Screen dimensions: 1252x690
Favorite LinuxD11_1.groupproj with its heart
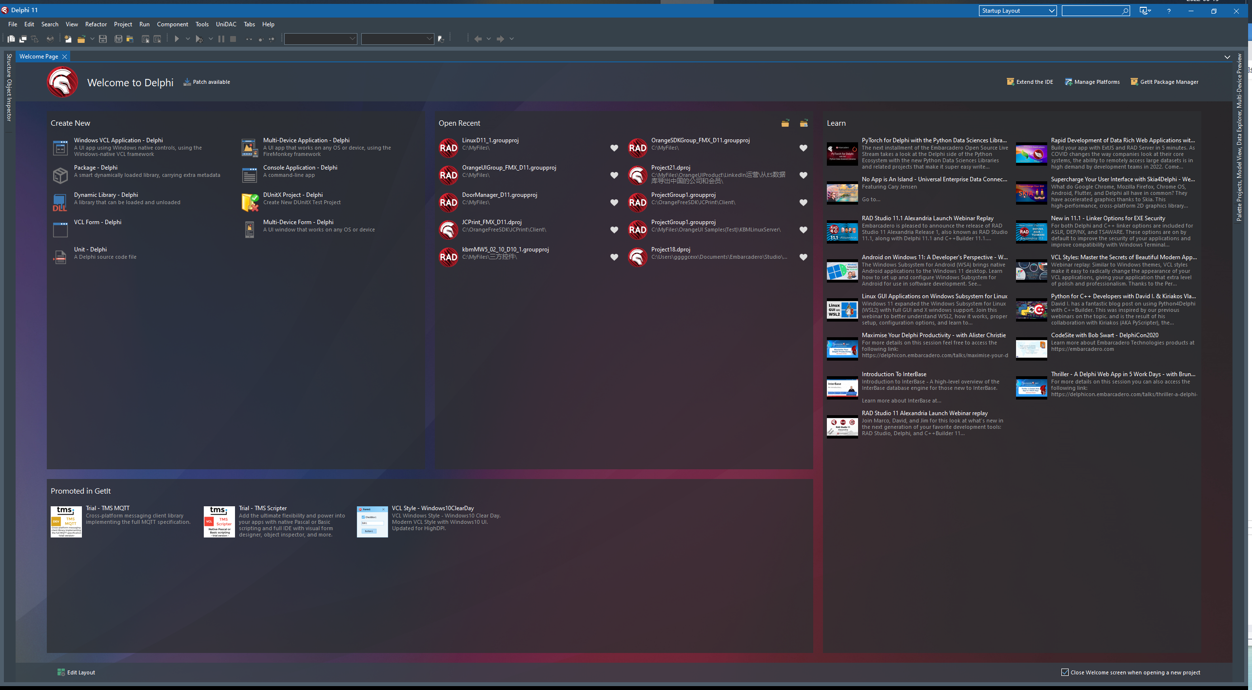tap(614, 148)
